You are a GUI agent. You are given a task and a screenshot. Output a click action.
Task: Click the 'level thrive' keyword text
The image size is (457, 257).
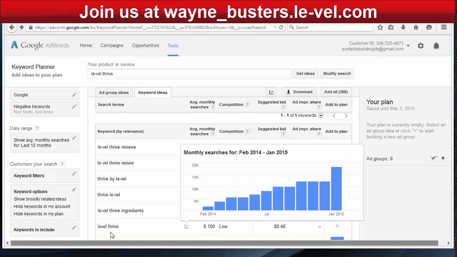pyautogui.click(x=108, y=227)
